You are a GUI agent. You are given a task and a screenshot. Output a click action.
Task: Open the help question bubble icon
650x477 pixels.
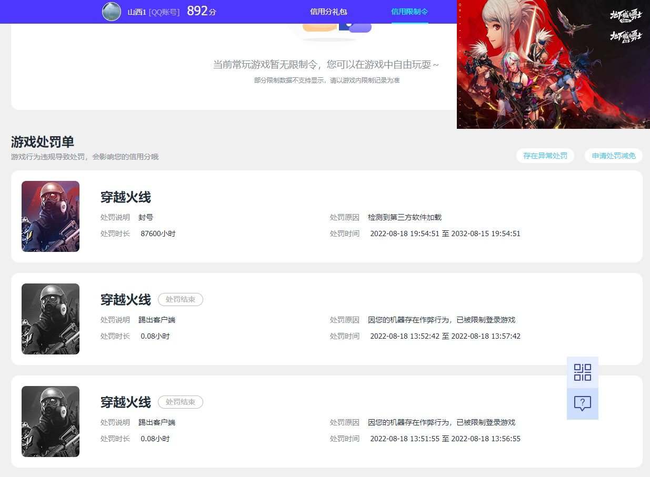click(x=583, y=404)
